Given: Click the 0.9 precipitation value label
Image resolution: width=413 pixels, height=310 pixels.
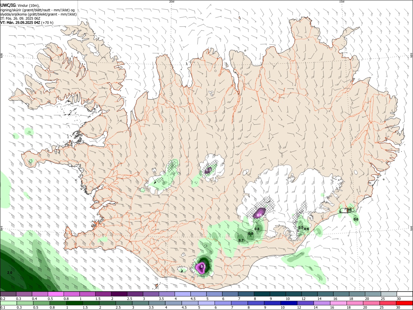Looking at the screenshot, I should [x=251, y=234].
